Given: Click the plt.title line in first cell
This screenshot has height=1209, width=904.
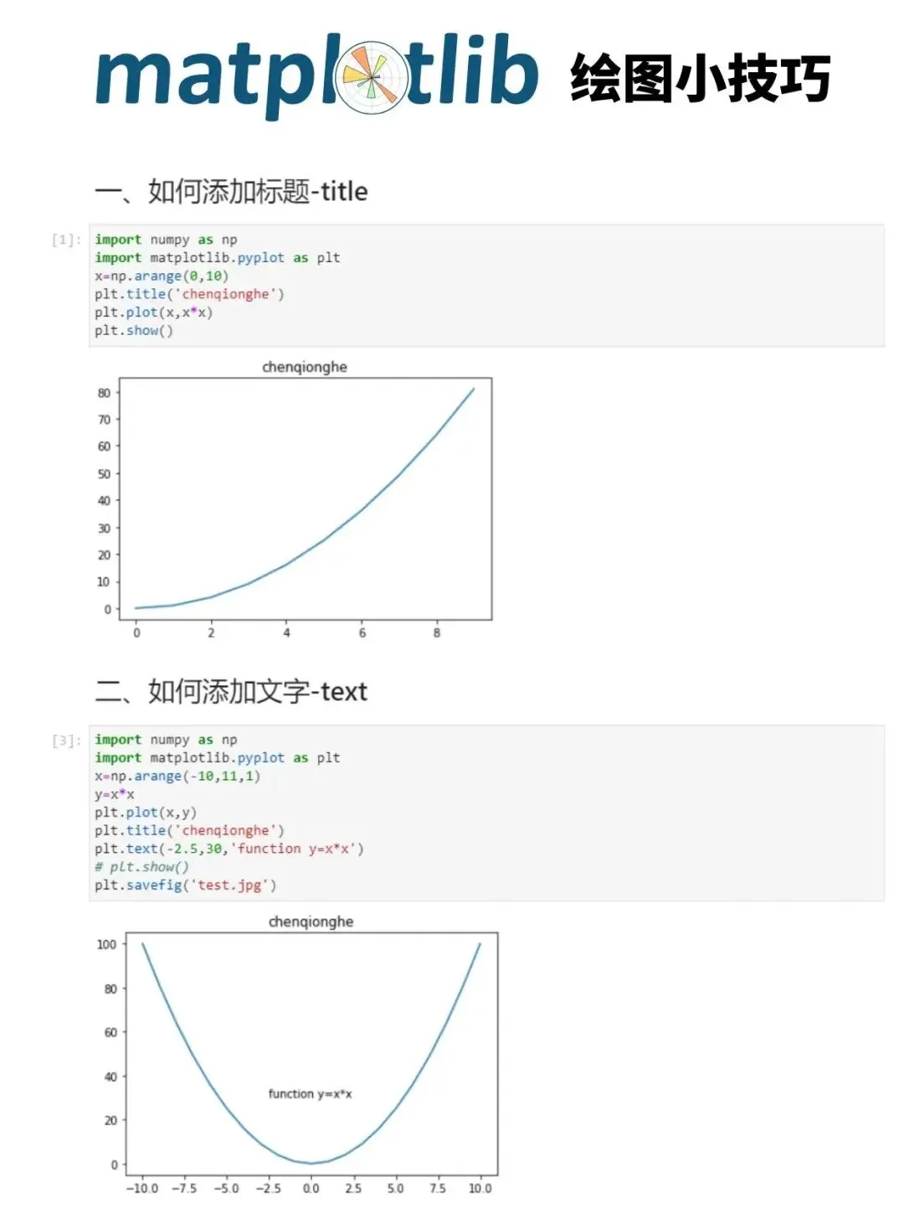Looking at the screenshot, I should (189, 294).
